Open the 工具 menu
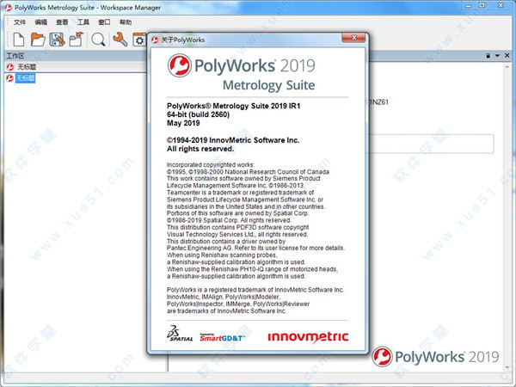Image resolution: width=516 pixels, height=387 pixels. tap(83, 22)
